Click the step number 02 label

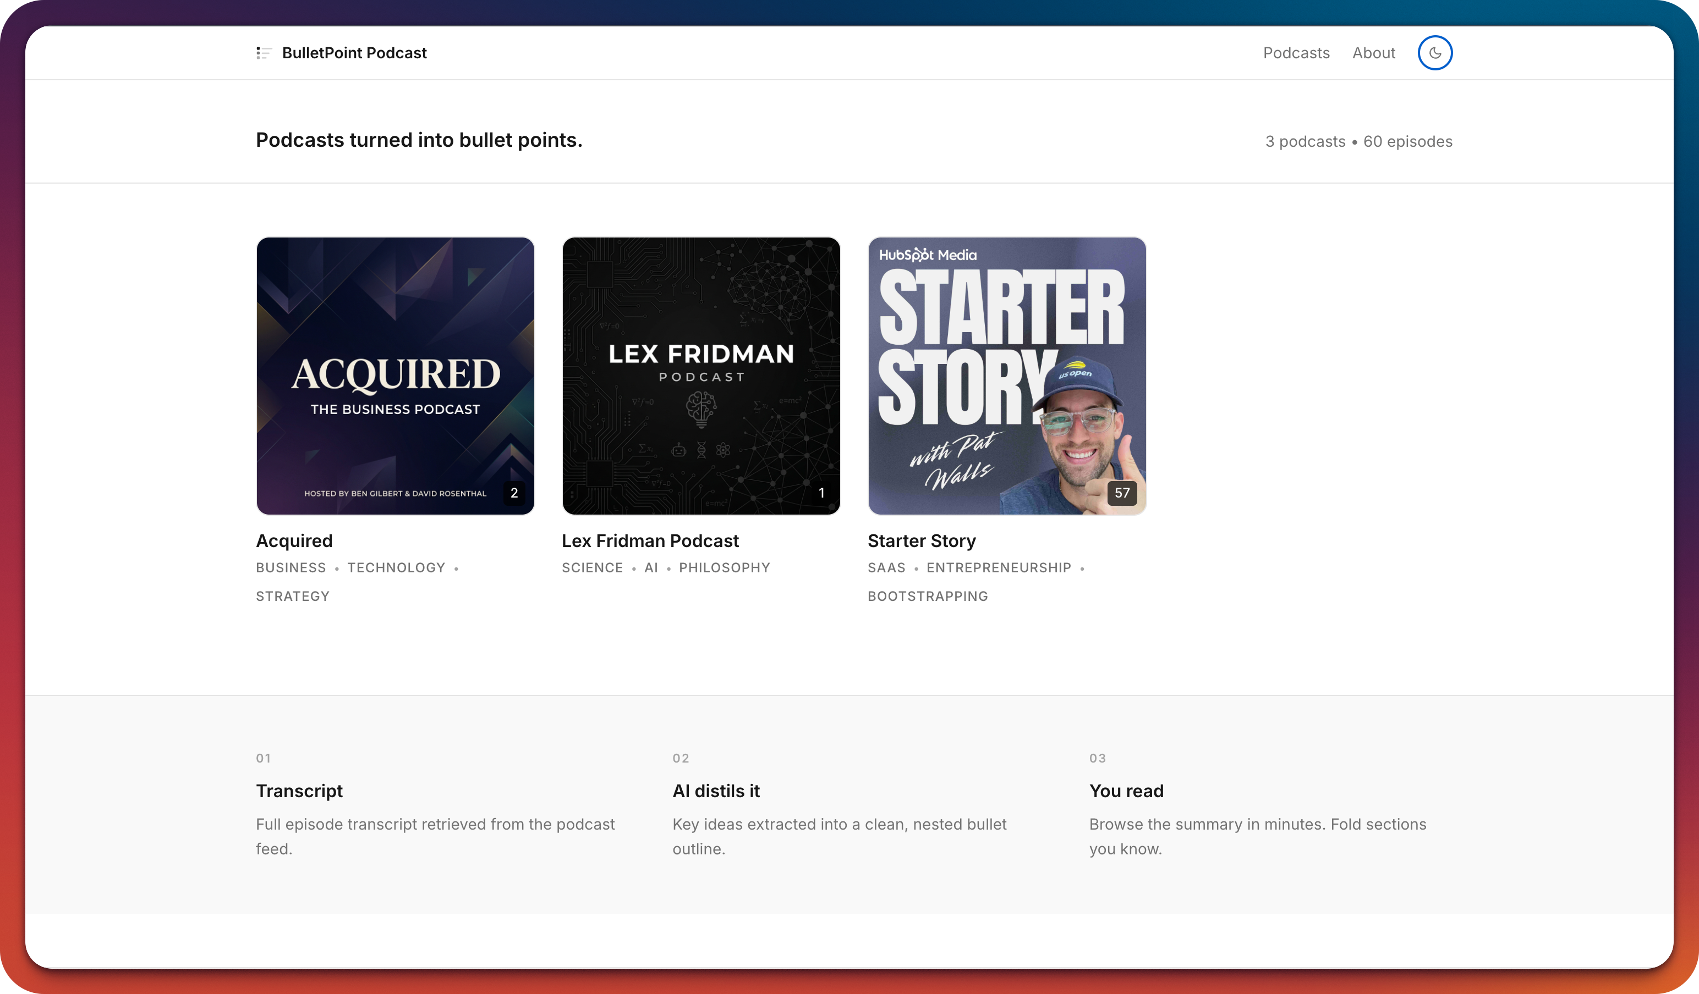click(x=680, y=758)
